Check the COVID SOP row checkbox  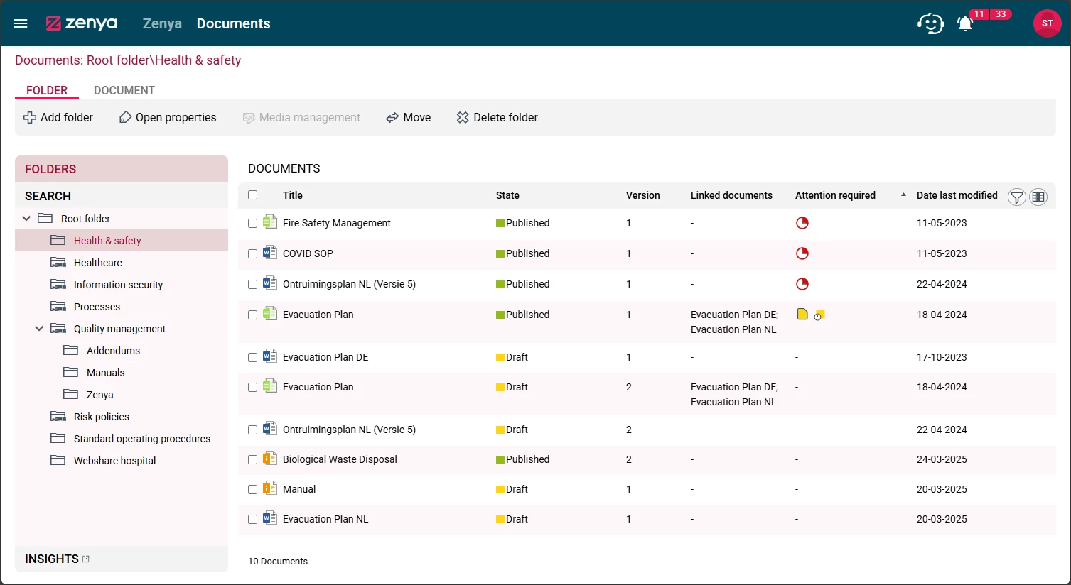click(x=252, y=253)
